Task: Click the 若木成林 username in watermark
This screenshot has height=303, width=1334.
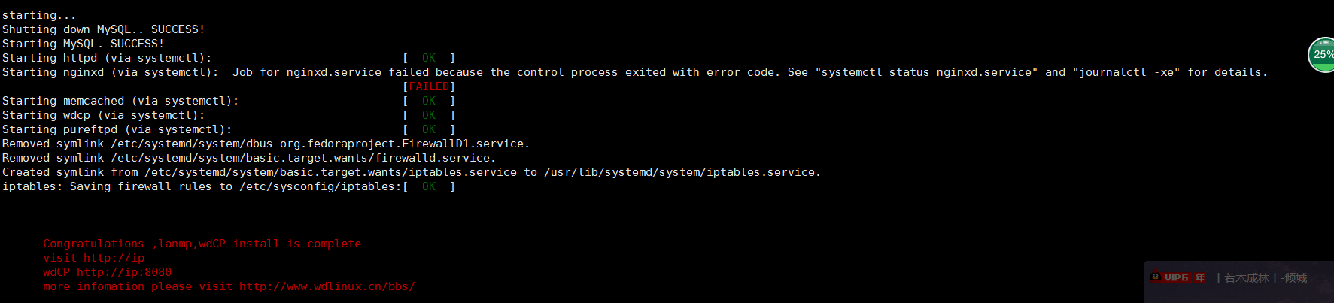Action: point(1247,278)
